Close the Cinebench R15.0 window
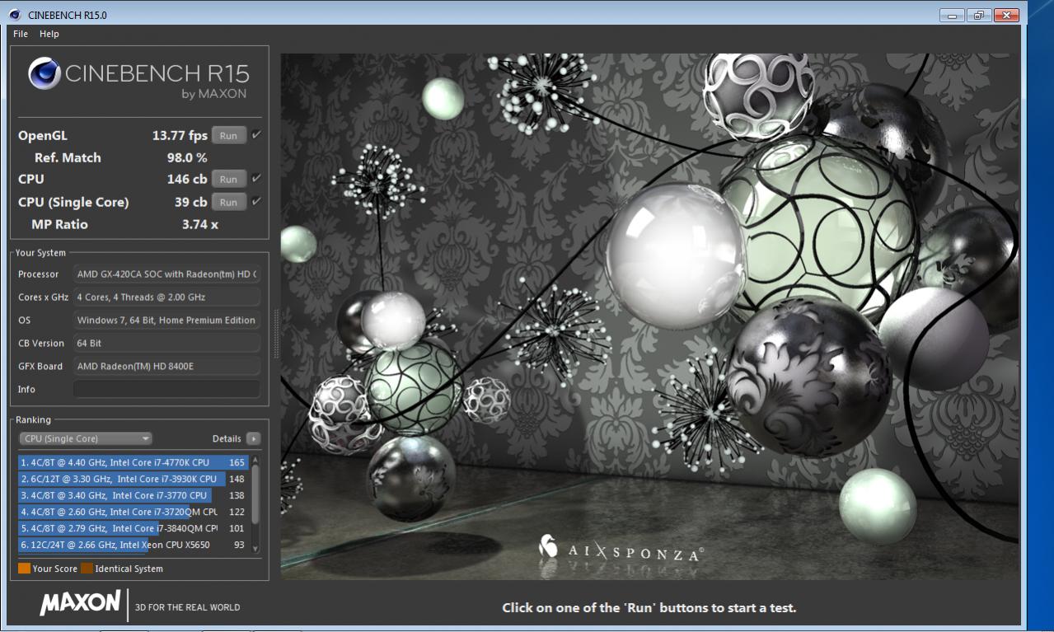1054x632 pixels. click(1006, 15)
